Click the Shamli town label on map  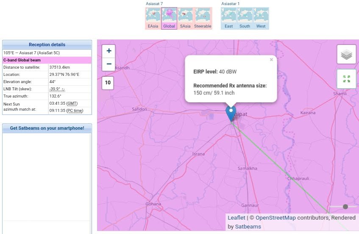tap(340, 93)
